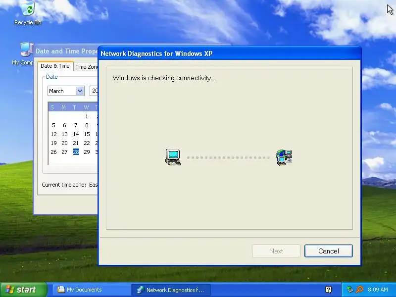The width and height of the screenshot is (396, 297).
Task: Open the Recycle Bin desktop icon
Action: tap(28, 13)
